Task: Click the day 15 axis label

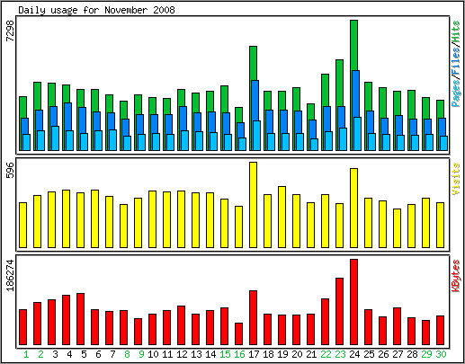Action: (x=225, y=354)
